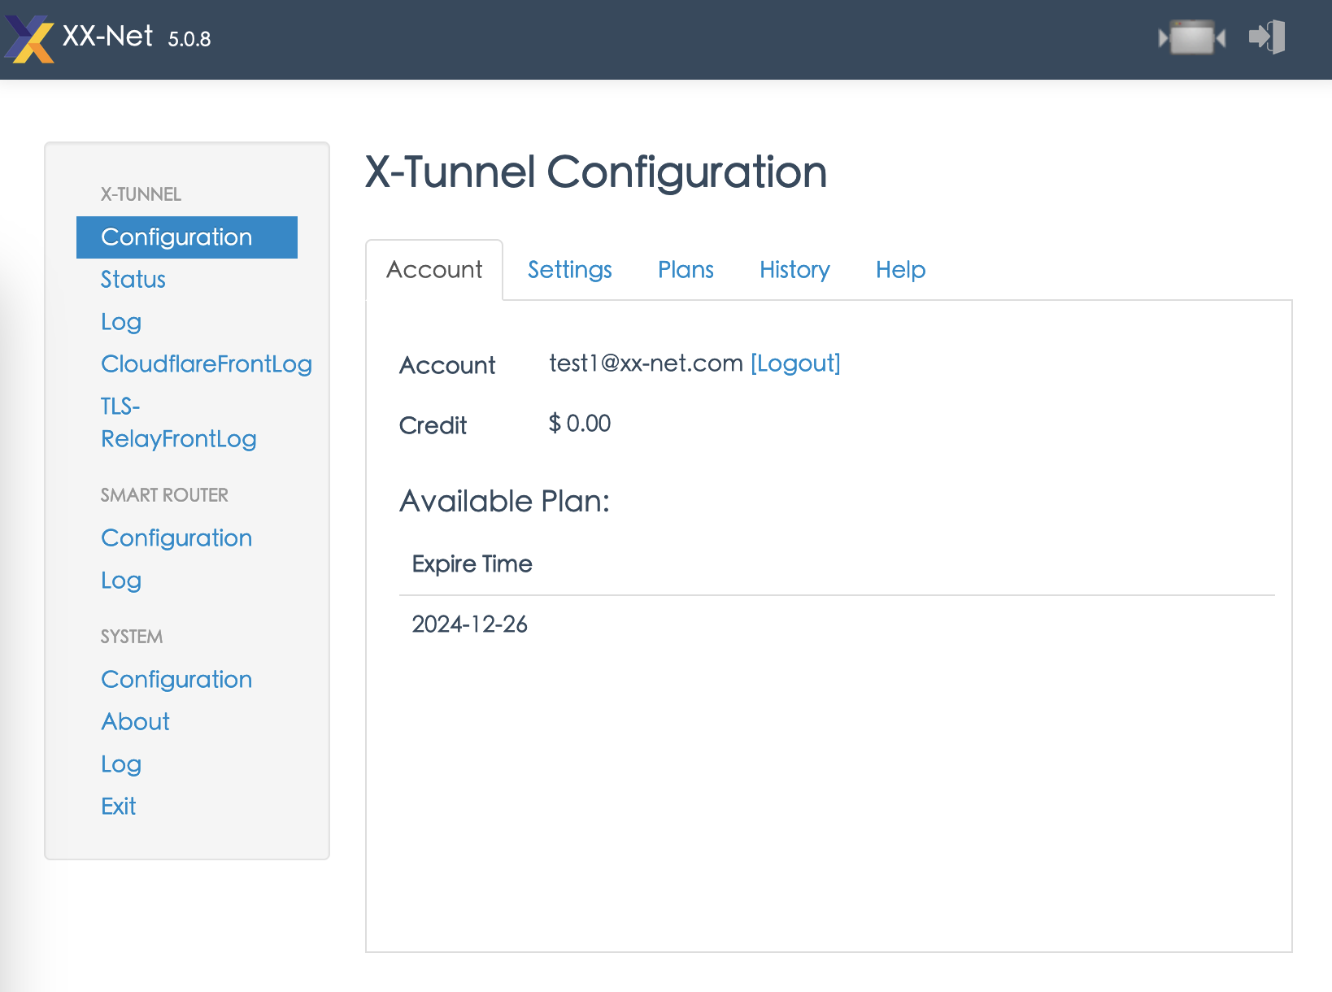Screen dimensions: 1332x992
Task: Open X-Tunnel Status page
Action: pos(133,280)
